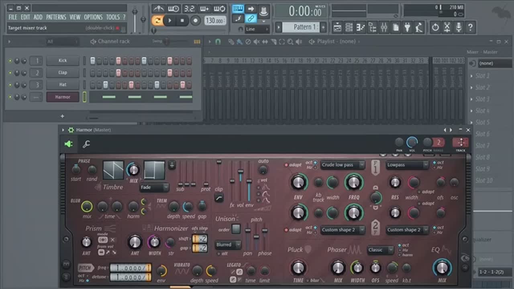
Task: Mute the Kick channel green LED
Action: pyautogui.click(x=10, y=61)
